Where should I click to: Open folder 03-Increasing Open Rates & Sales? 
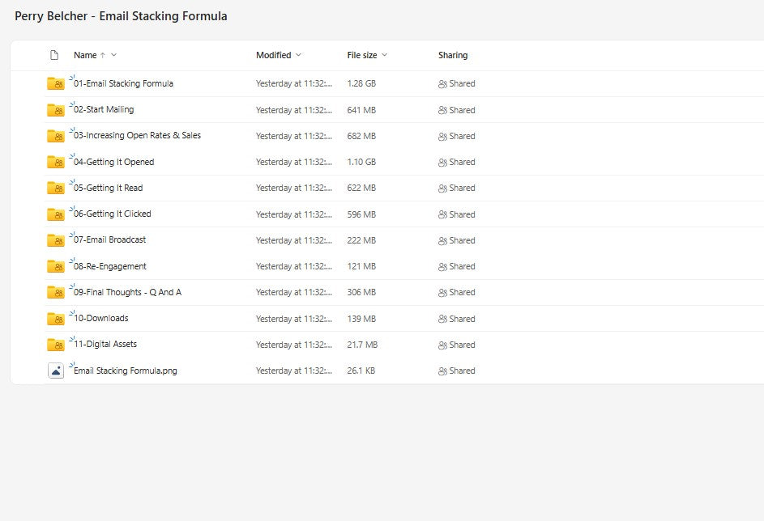tap(137, 135)
